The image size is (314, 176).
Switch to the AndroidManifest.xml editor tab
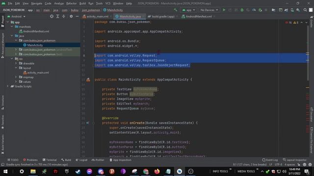click(x=198, y=16)
